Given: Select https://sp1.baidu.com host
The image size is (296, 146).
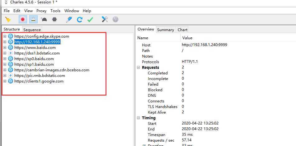Looking at the screenshot, I should (x=34, y=64).
